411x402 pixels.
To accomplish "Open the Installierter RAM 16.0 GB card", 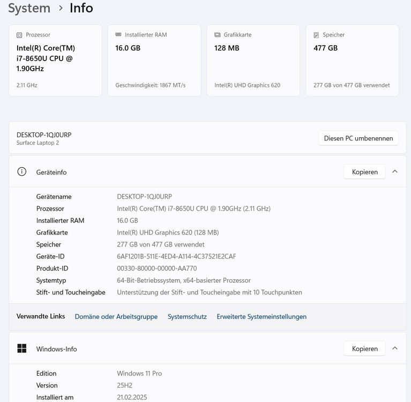I will [154, 61].
